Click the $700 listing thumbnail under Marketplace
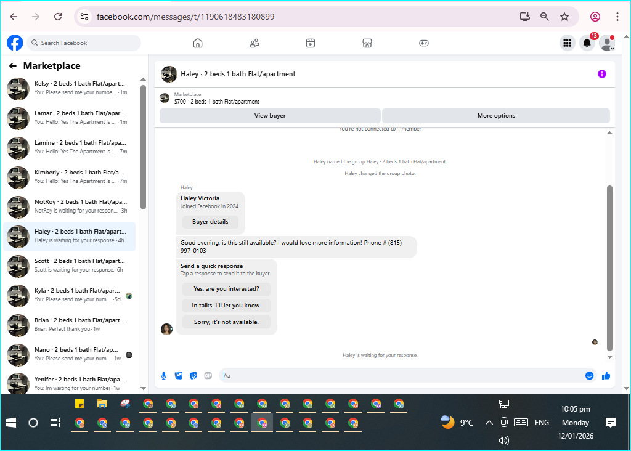The image size is (631, 451). pos(165,98)
